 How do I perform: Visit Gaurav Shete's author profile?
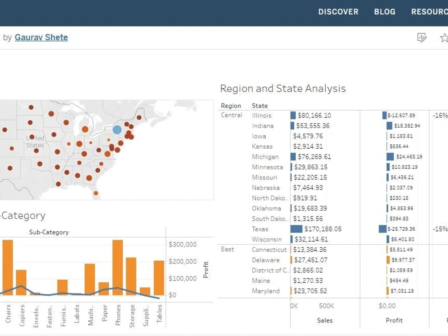(41, 37)
